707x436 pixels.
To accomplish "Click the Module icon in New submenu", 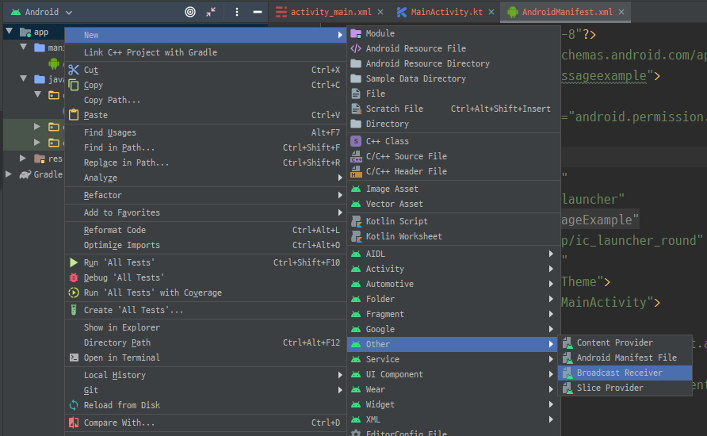I will (x=356, y=33).
